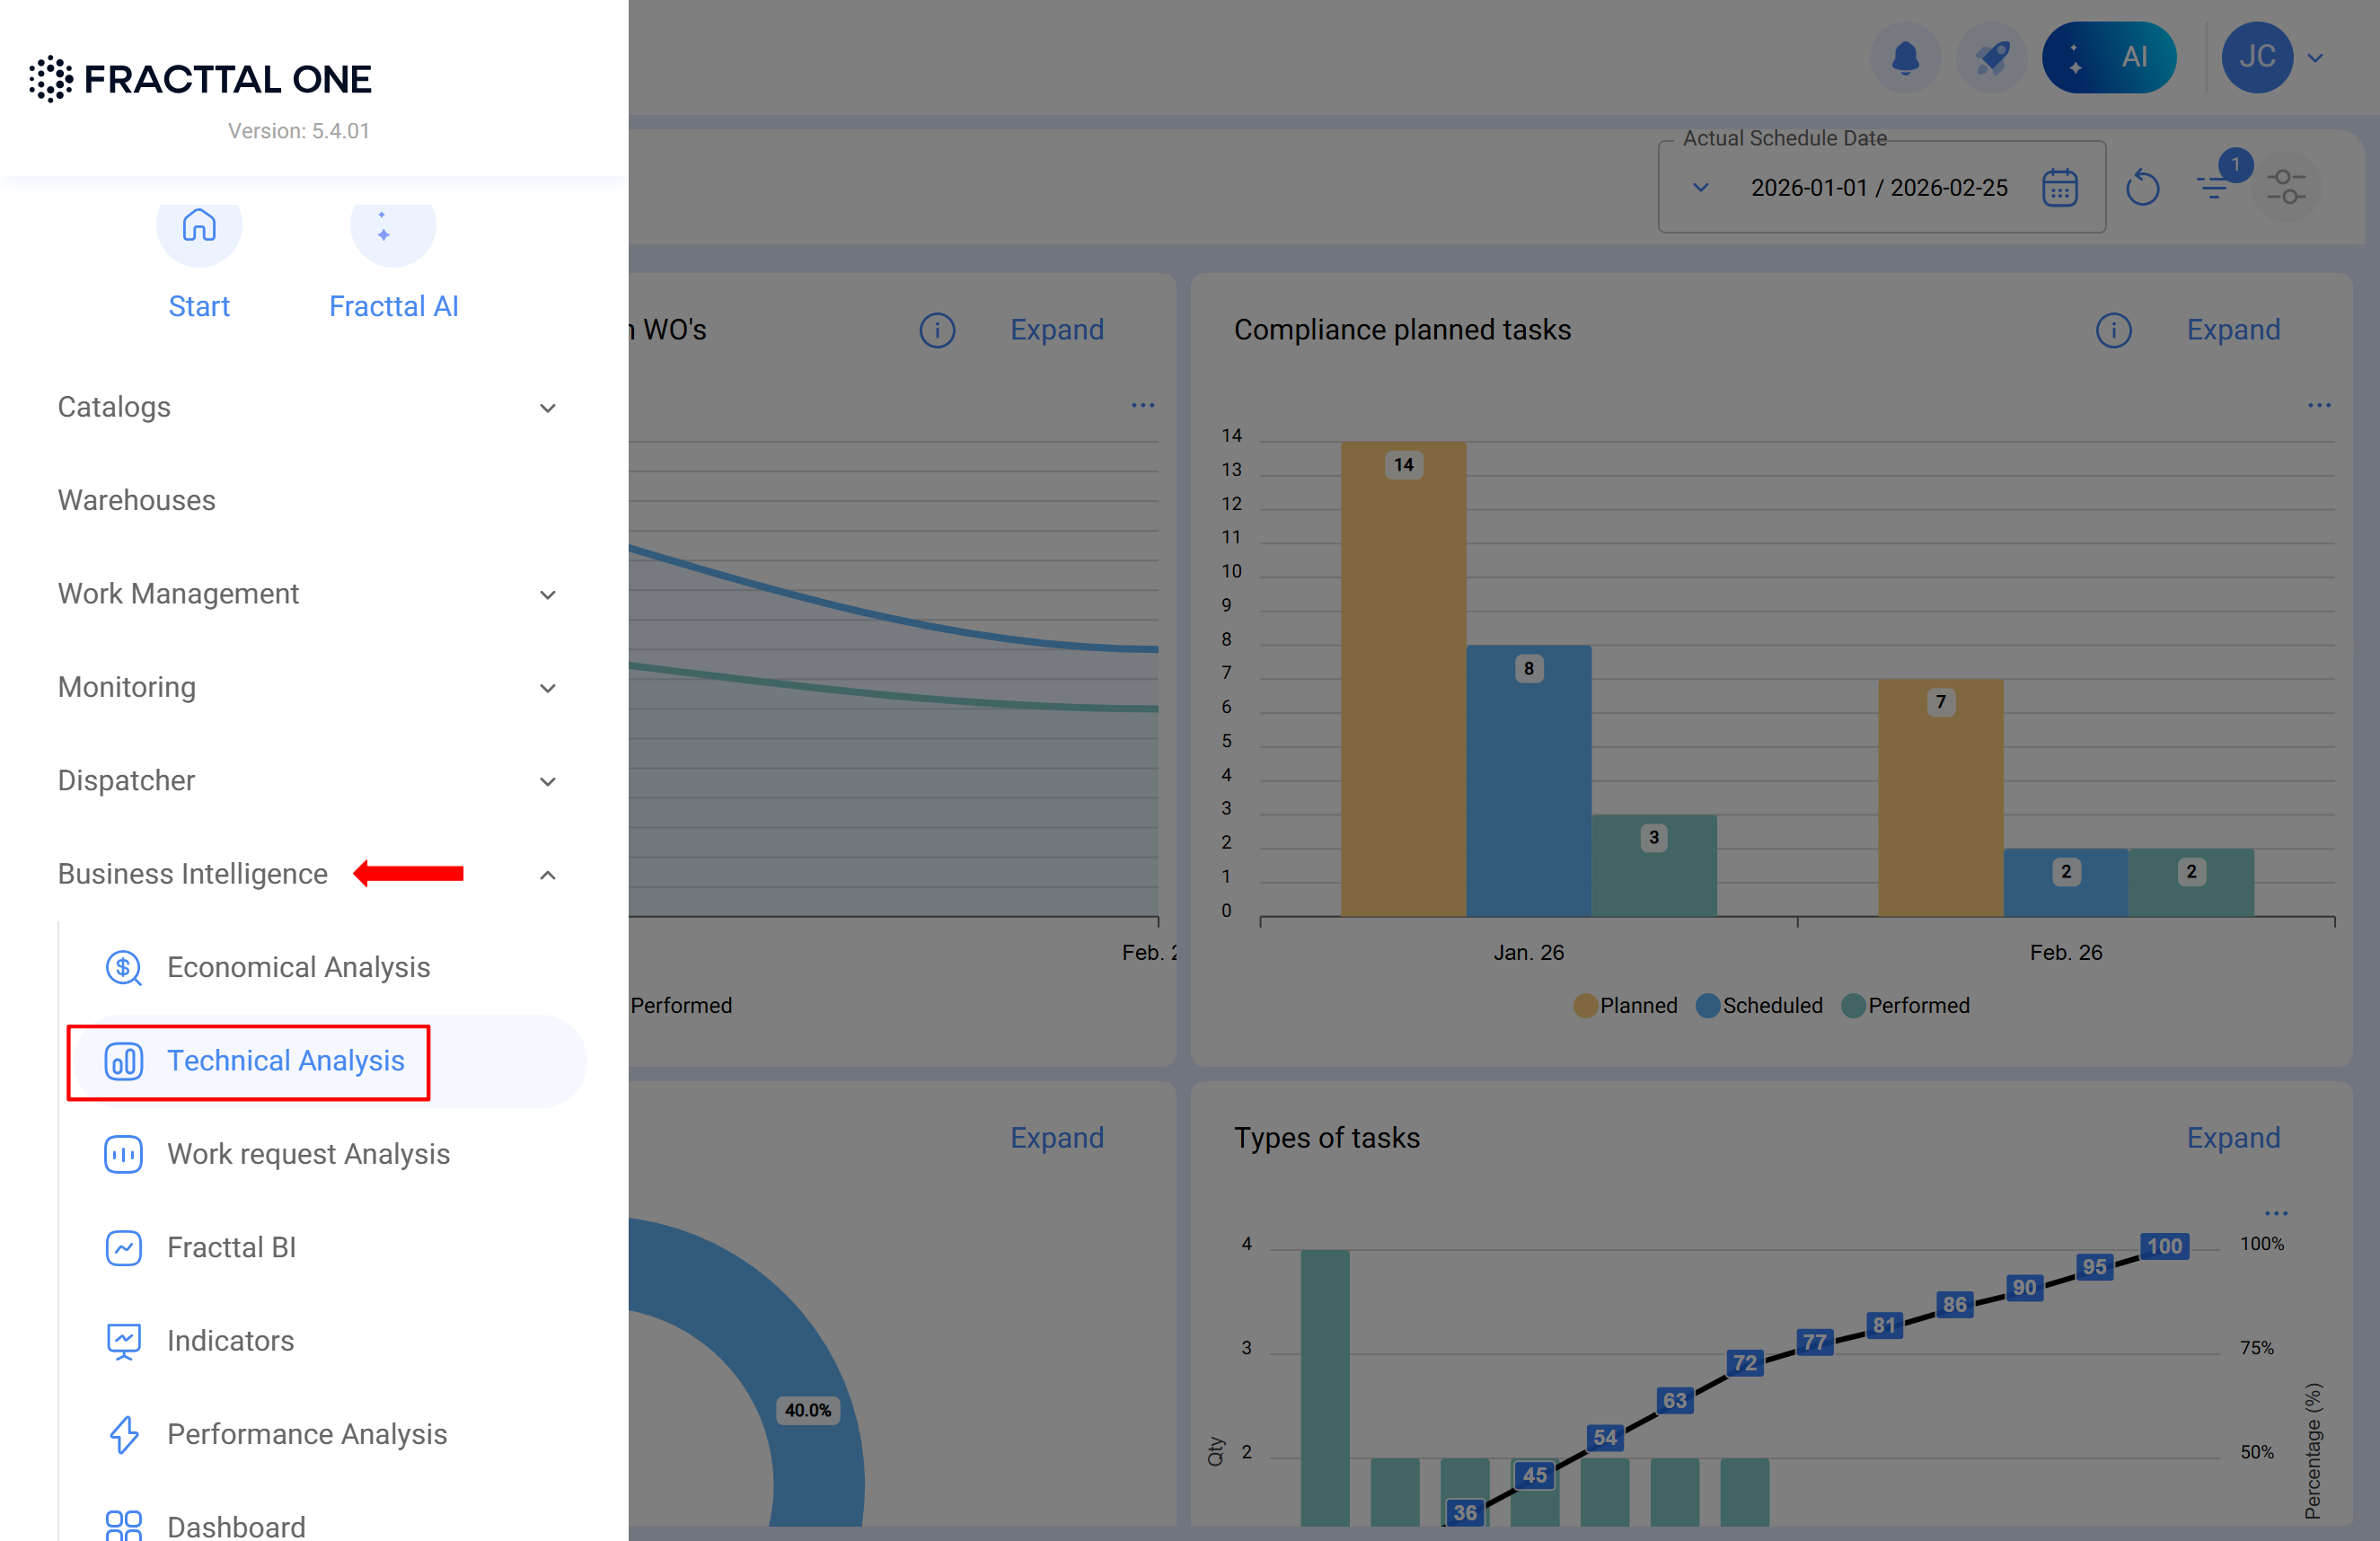Open Economical Analysis menu item
The image size is (2380, 1541).
pyautogui.click(x=298, y=967)
